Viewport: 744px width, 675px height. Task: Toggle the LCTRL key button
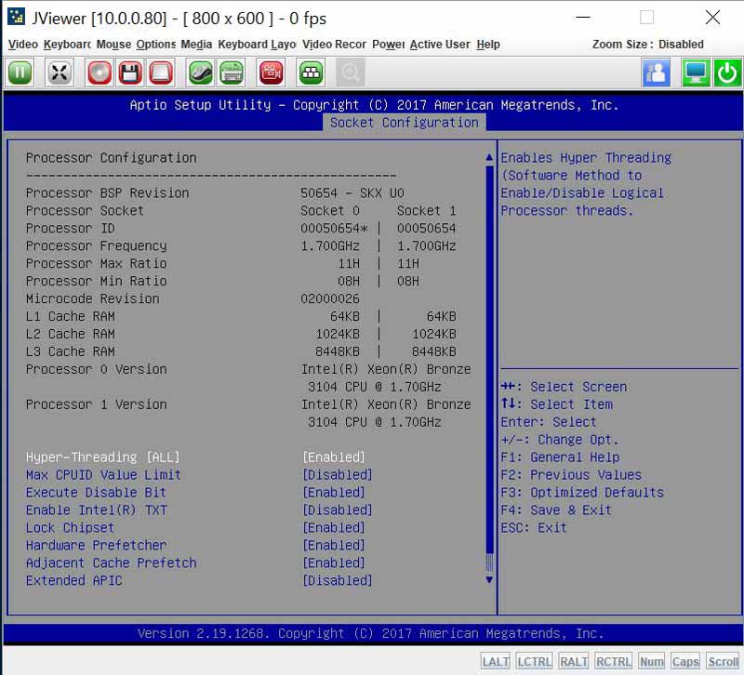click(x=534, y=661)
